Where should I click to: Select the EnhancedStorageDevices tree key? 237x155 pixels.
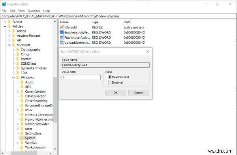pyautogui.click(x=39, y=105)
